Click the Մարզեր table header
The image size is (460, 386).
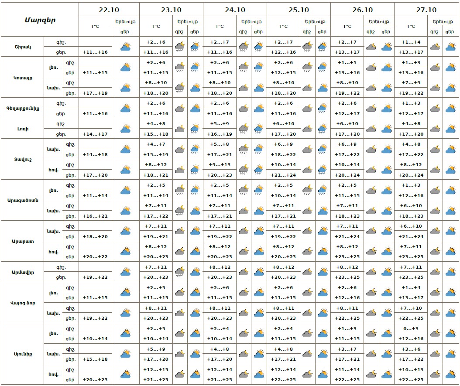click(40, 20)
